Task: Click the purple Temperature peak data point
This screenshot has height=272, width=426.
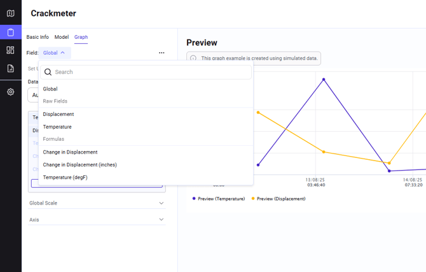Action: 324,80
